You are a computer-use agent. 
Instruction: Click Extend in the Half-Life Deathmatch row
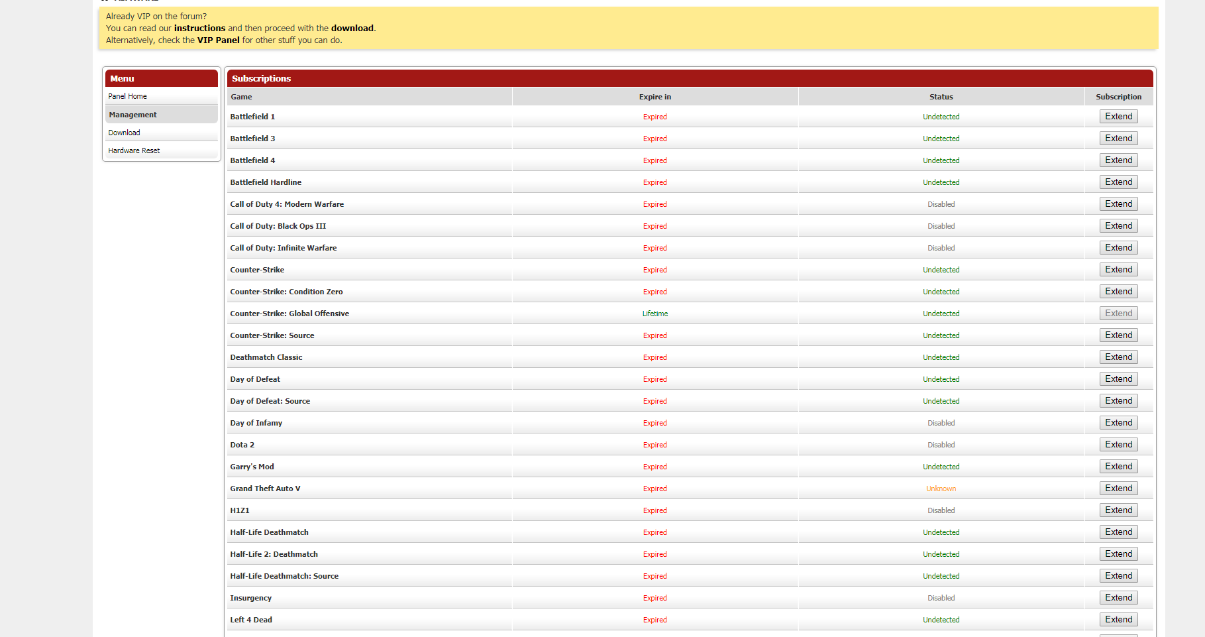(1119, 532)
